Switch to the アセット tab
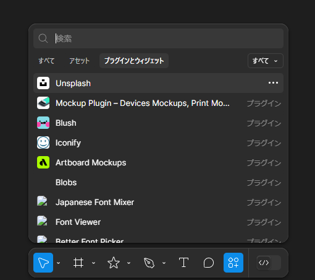Screen dimensions: 315x280 click(x=80, y=61)
